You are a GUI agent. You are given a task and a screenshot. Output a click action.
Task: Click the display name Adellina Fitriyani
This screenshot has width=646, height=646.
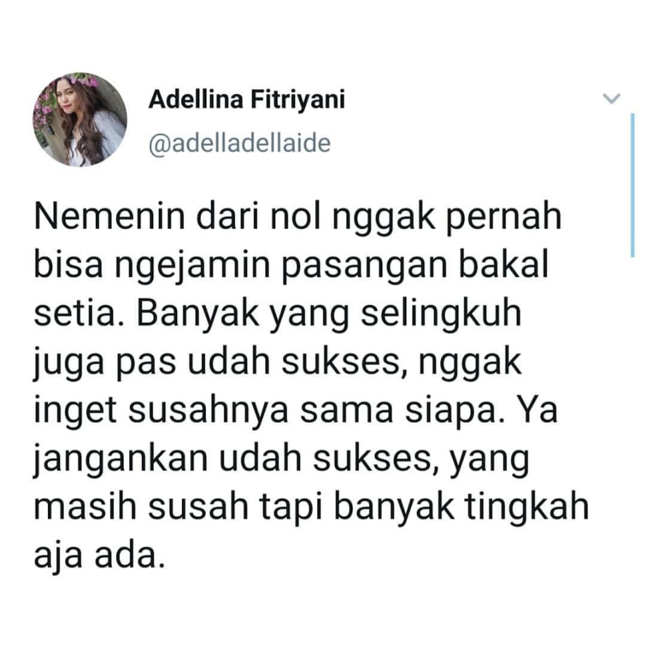pyautogui.click(x=246, y=100)
